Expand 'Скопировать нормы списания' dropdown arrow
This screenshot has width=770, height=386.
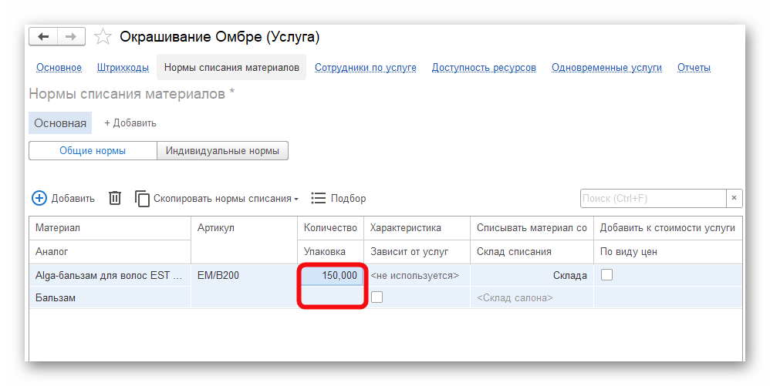click(296, 199)
